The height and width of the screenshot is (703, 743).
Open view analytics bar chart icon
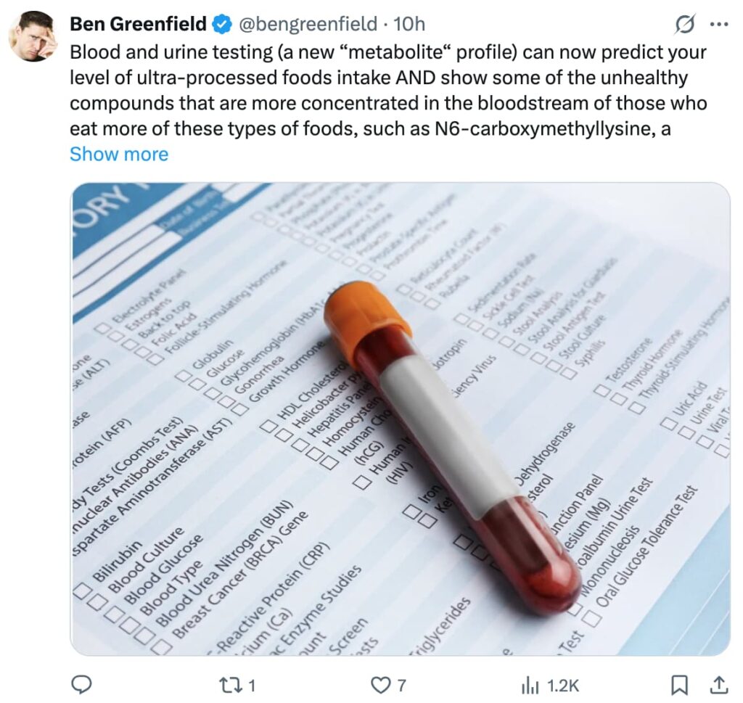coord(529,684)
